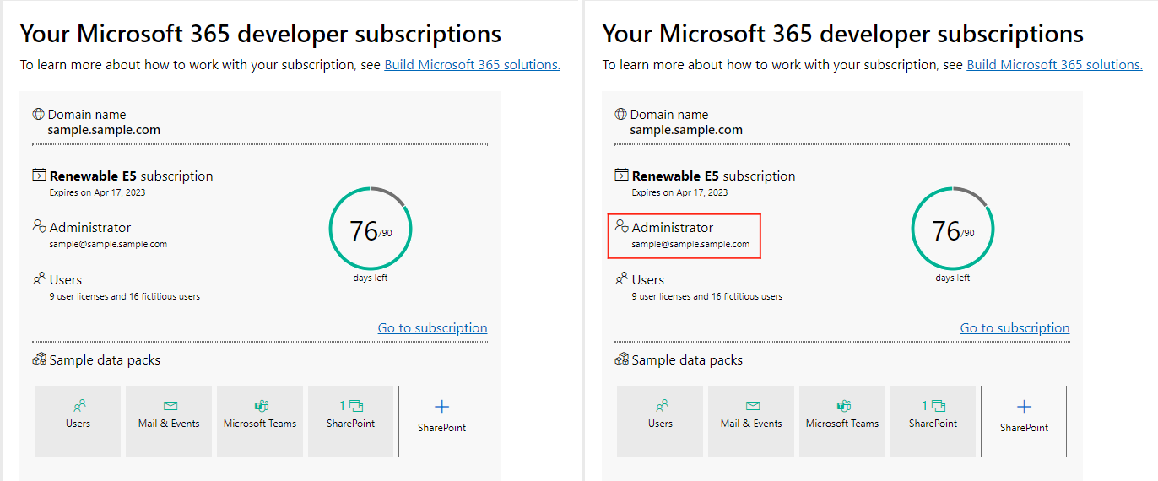
Task: Open Go to subscription link, right panel
Action: [x=1015, y=328]
